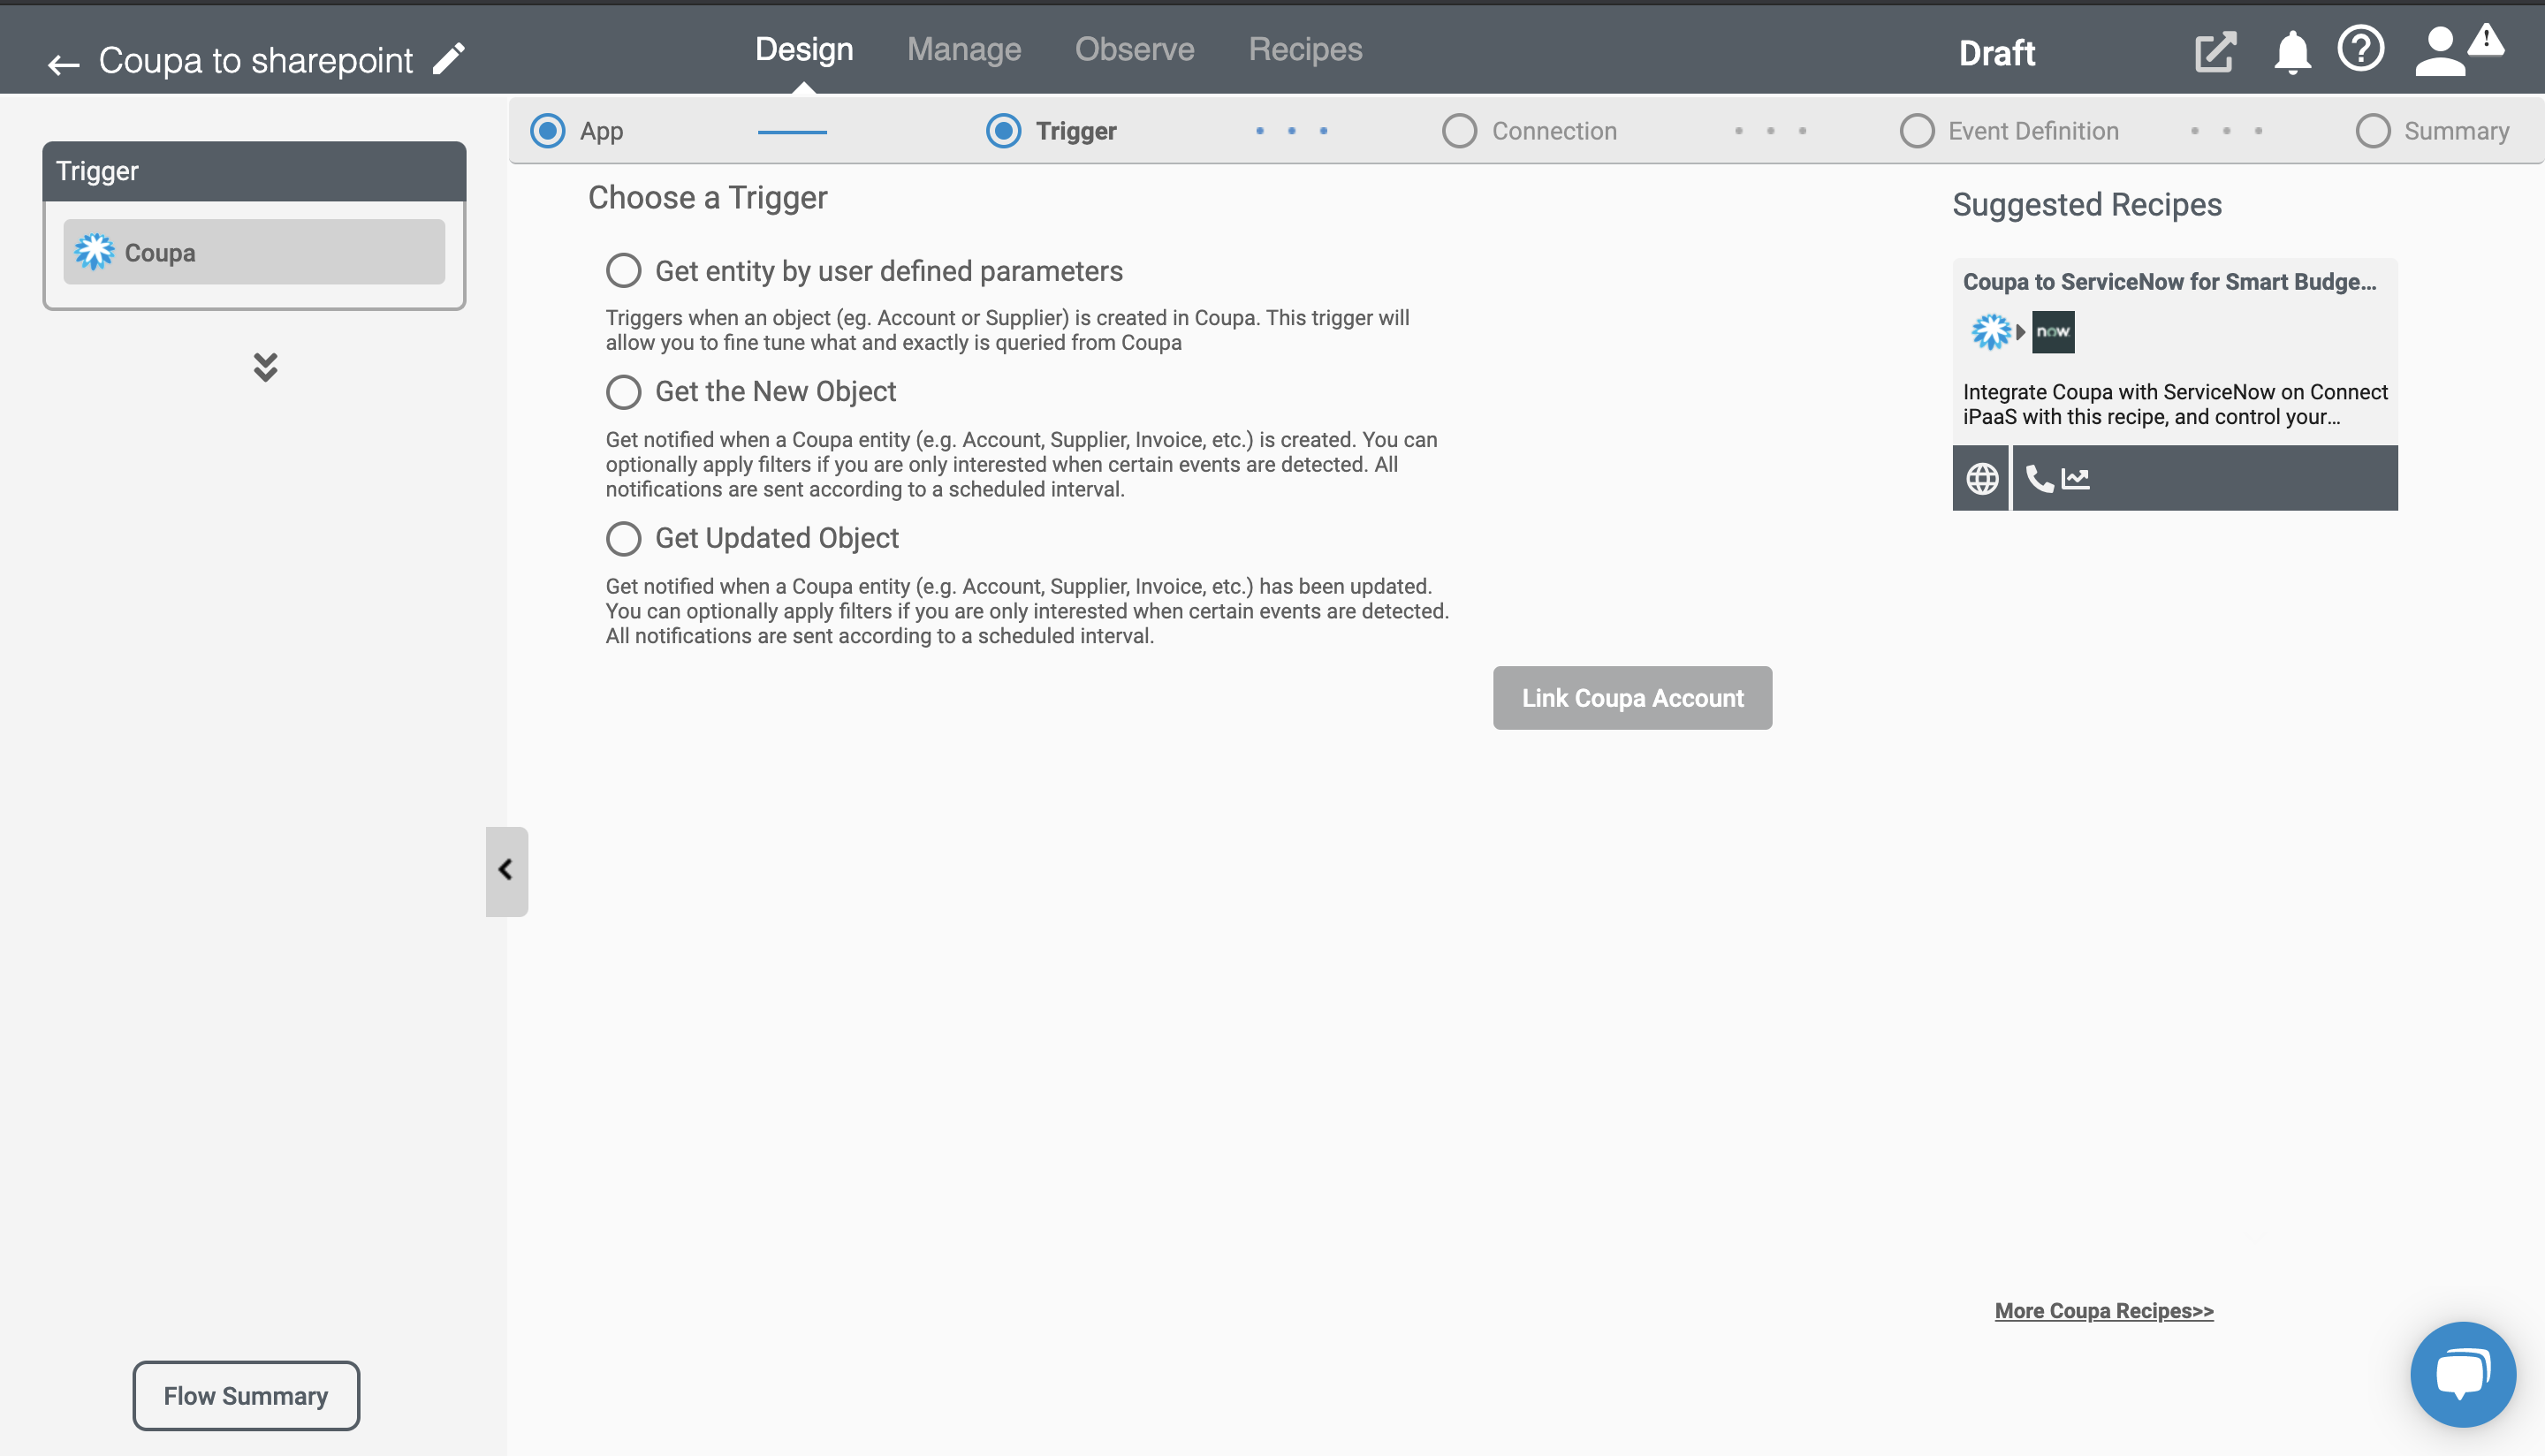2545x1456 pixels.
Task: Click the ServiceNow logo in suggested recipe
Action: coord(2052,332)
